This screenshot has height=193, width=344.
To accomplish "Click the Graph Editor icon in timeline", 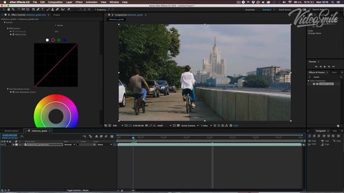I will tap(112, 136).
